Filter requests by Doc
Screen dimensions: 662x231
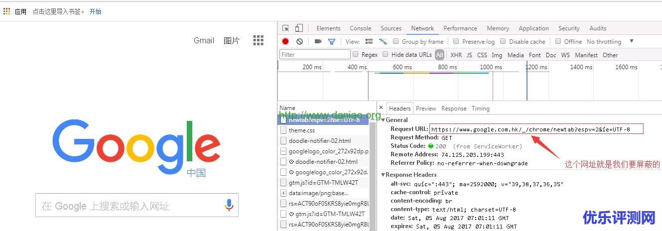click(551, 55)
